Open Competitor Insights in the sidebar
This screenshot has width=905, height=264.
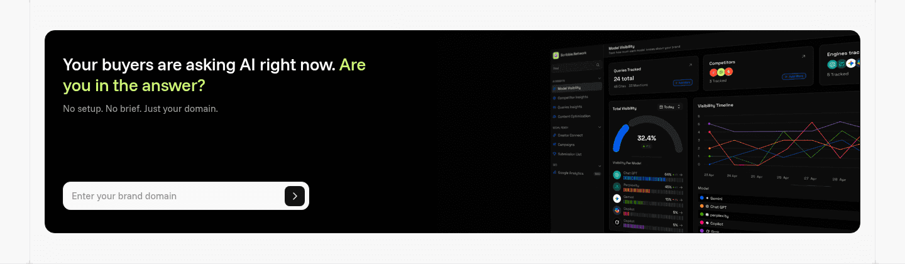click(x=573, y=97)
